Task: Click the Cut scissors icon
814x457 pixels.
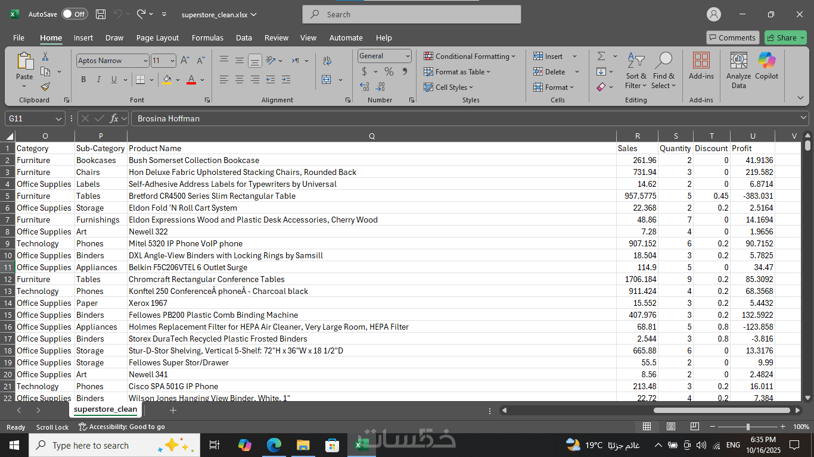Action: (x=45, y=57)
